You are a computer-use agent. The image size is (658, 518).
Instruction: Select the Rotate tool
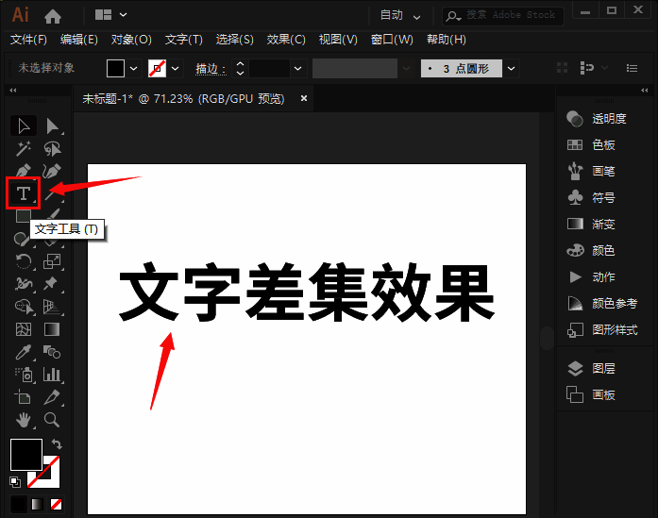24,261
